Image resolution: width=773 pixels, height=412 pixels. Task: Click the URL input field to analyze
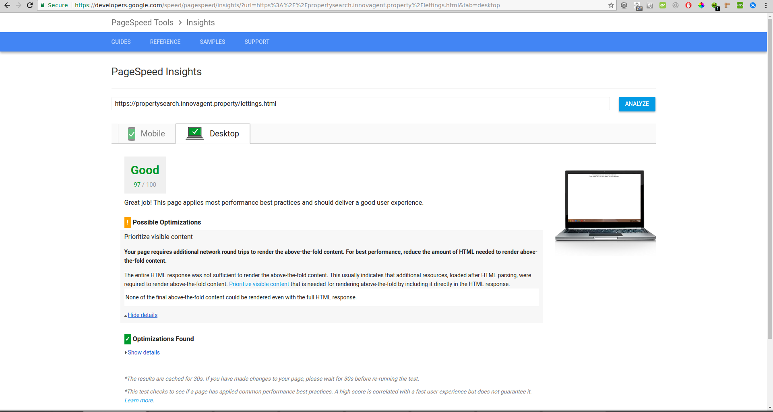360,103
